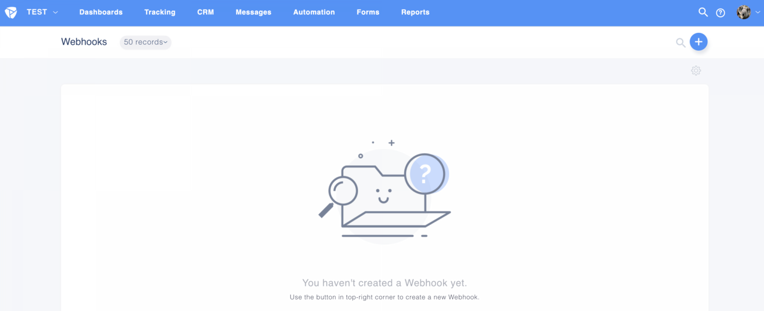Click the shield logo in the top bar
This screenshot has height=311, width=764.
tap(10, 12)
